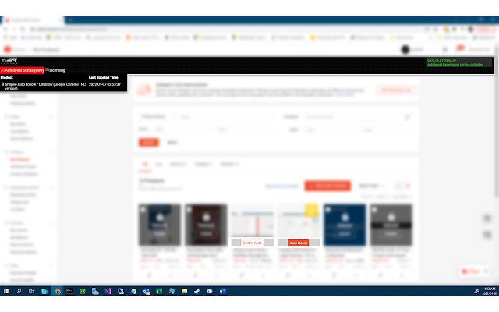Tick the checkbox on the last grey product card
The height and width of the screenshot is (312, 499).
pos(374,210)
